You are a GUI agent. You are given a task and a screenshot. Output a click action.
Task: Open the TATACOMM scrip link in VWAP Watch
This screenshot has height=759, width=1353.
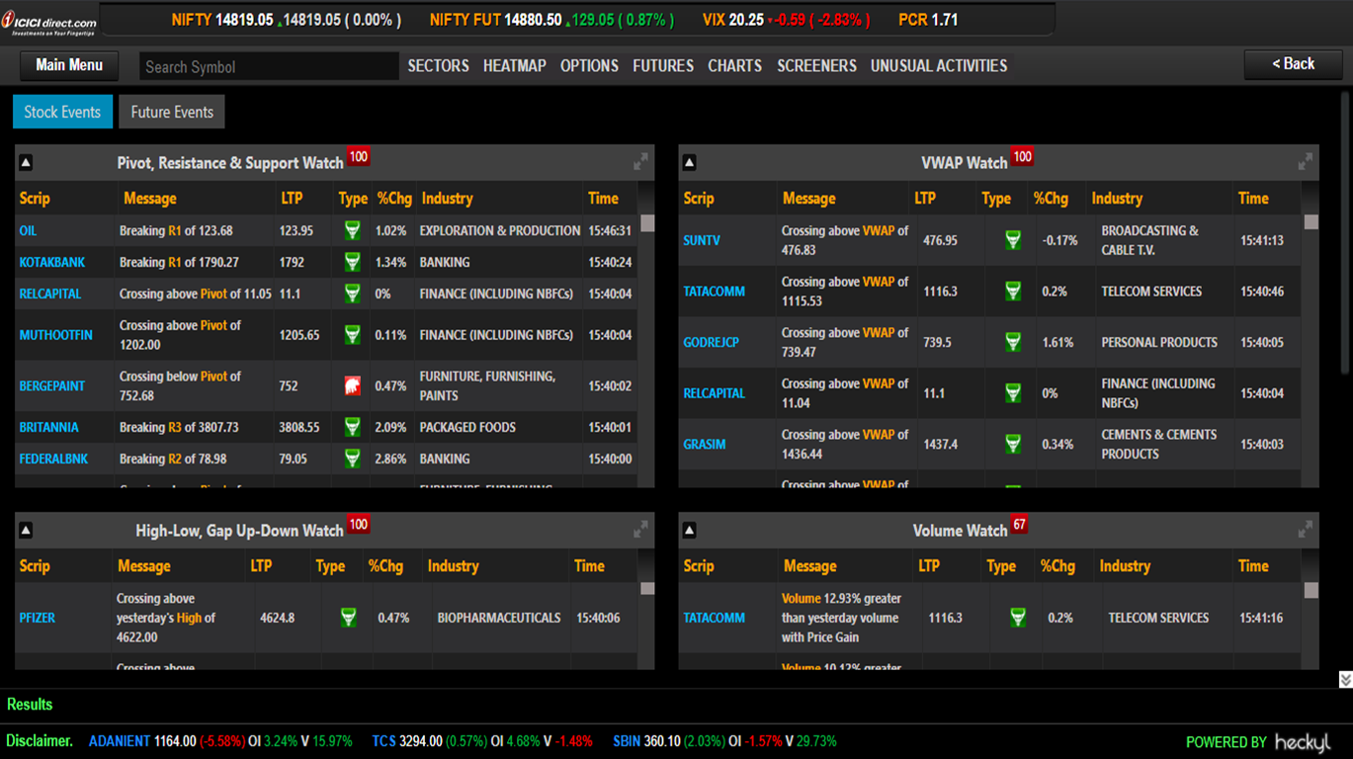(714, 292)
